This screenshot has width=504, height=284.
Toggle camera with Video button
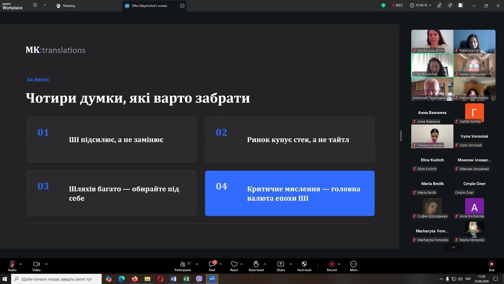36,266
